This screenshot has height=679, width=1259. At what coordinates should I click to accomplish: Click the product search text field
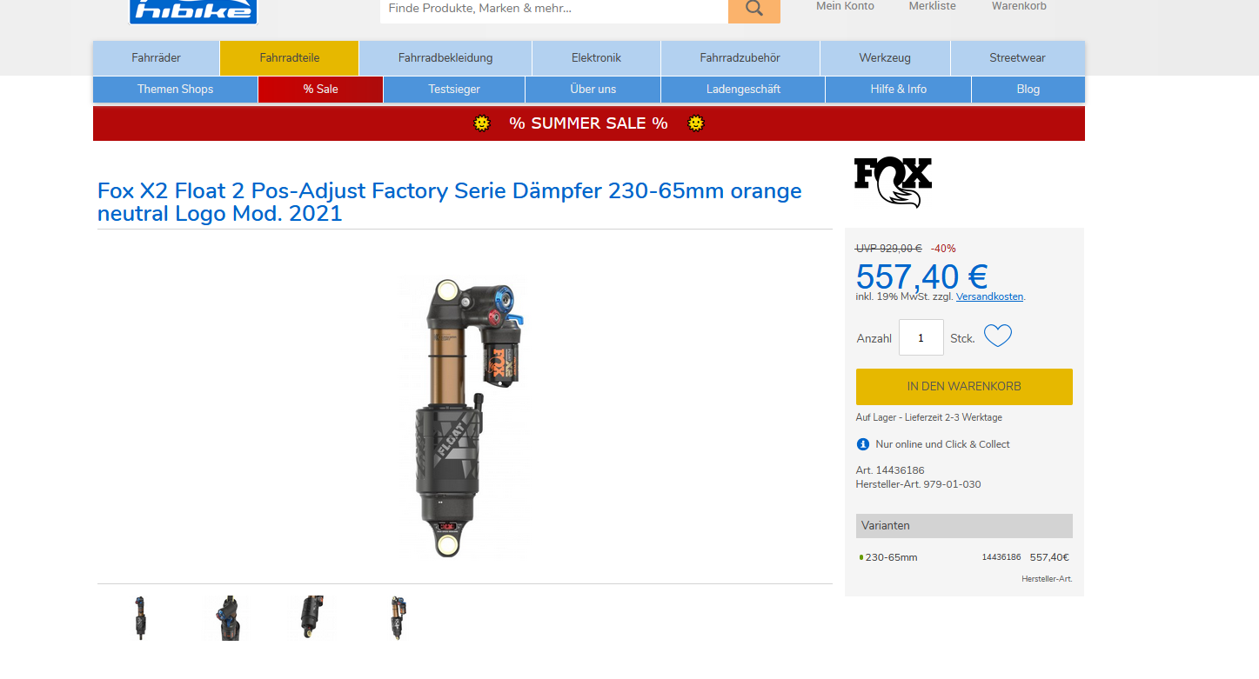[x=554, y=9]
